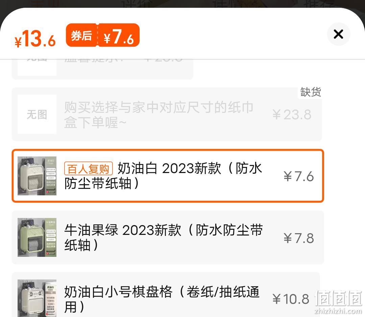Image resolution: width=365 pixels, height=317 pixels.
Task: Select greyed 购买选择与家中对应尺寸的纸巾盒 option
Action: point(167,114)
